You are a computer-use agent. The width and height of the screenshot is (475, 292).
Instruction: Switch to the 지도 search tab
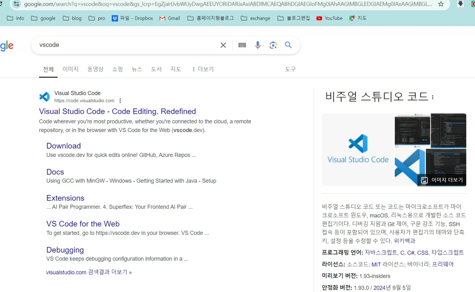pyautogui.click(x=176, y=69)
